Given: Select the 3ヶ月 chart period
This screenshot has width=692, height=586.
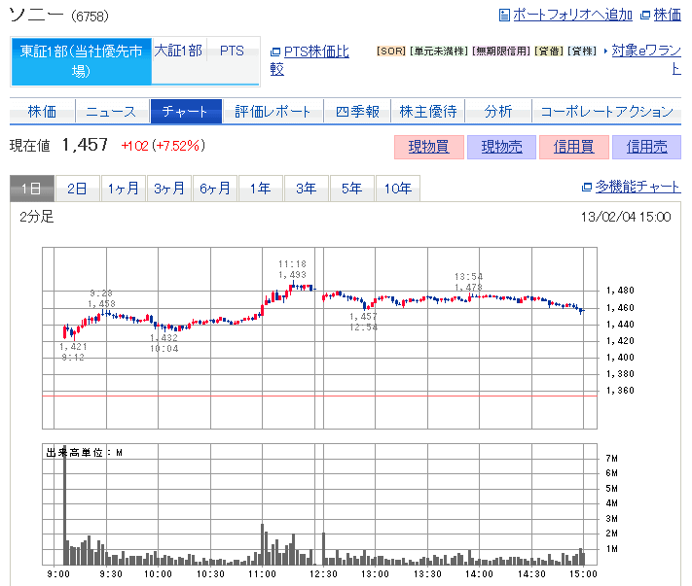Looking at the screenshot, I should click(169, 189).
